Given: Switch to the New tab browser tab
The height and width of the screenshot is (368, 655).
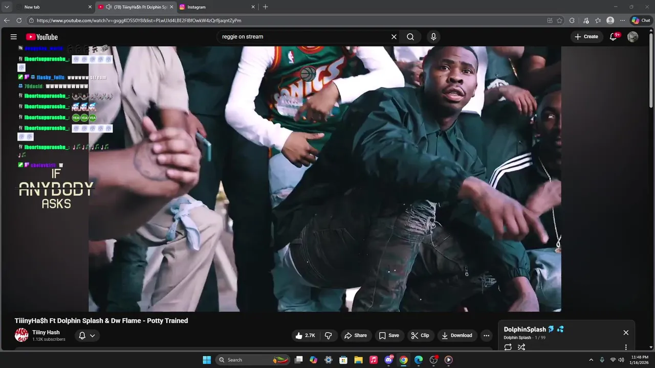Looking at the screenshot, I should 49,7.
